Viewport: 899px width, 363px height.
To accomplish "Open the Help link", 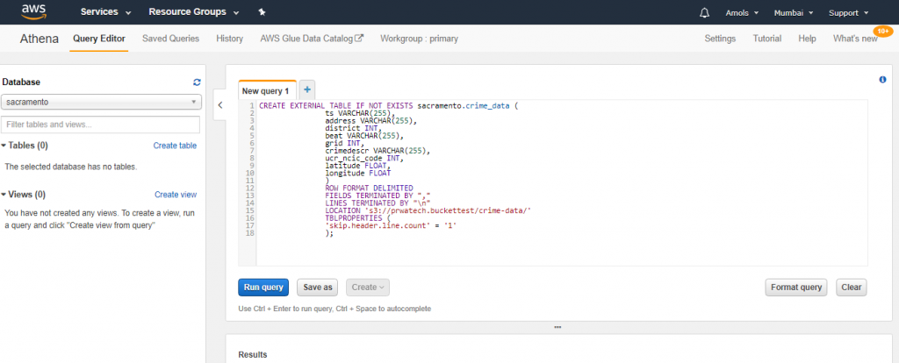I will 807,39.
